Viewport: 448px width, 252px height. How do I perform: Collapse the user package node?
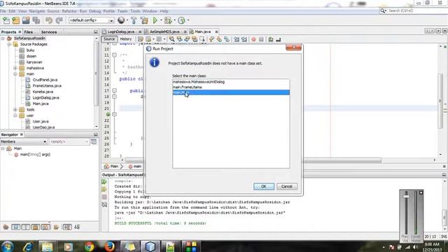point(15,115)
